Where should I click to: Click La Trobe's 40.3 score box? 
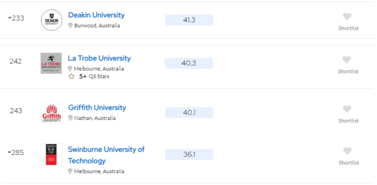[x=189, y=63]
